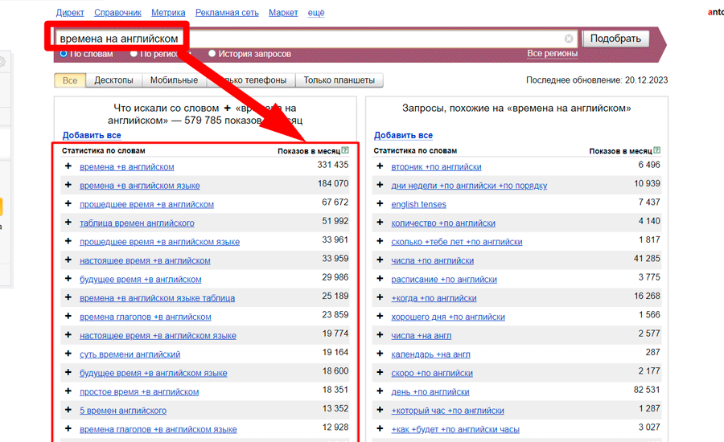Select 'Последнее обновление: 20.12.2023' text

click(x=597, y=80)
